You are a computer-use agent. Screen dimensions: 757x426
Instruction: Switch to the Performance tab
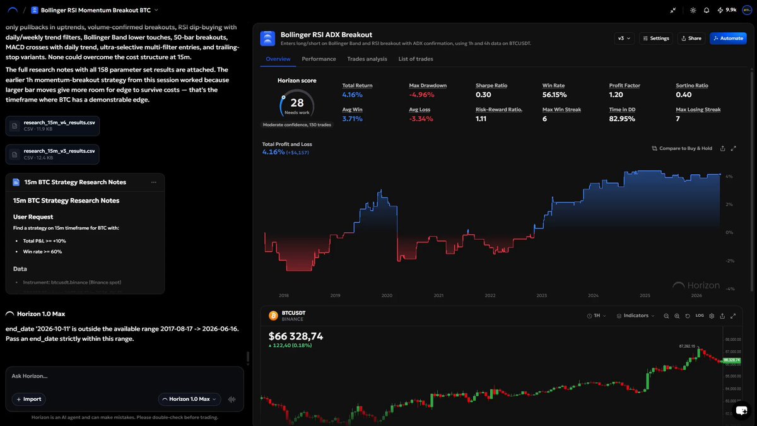pyautogui.click(x=319, y=59)
